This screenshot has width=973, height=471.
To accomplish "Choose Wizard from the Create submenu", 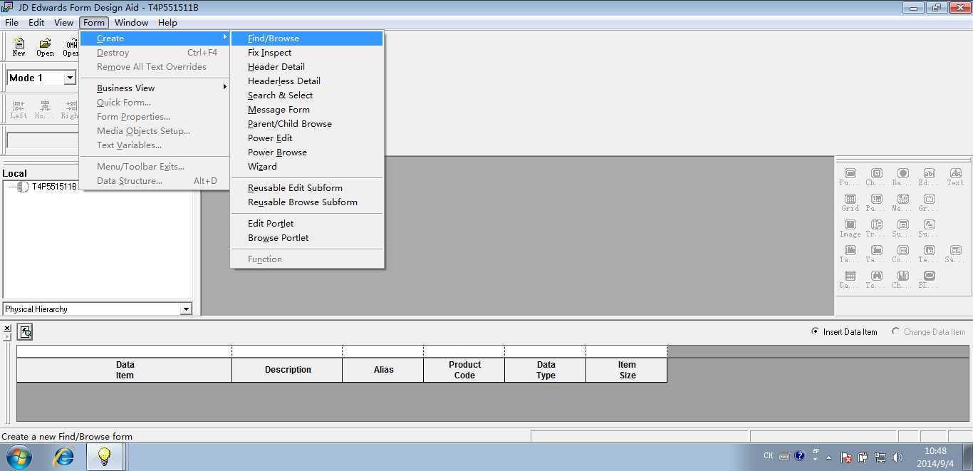I will (x=307, y=166).
